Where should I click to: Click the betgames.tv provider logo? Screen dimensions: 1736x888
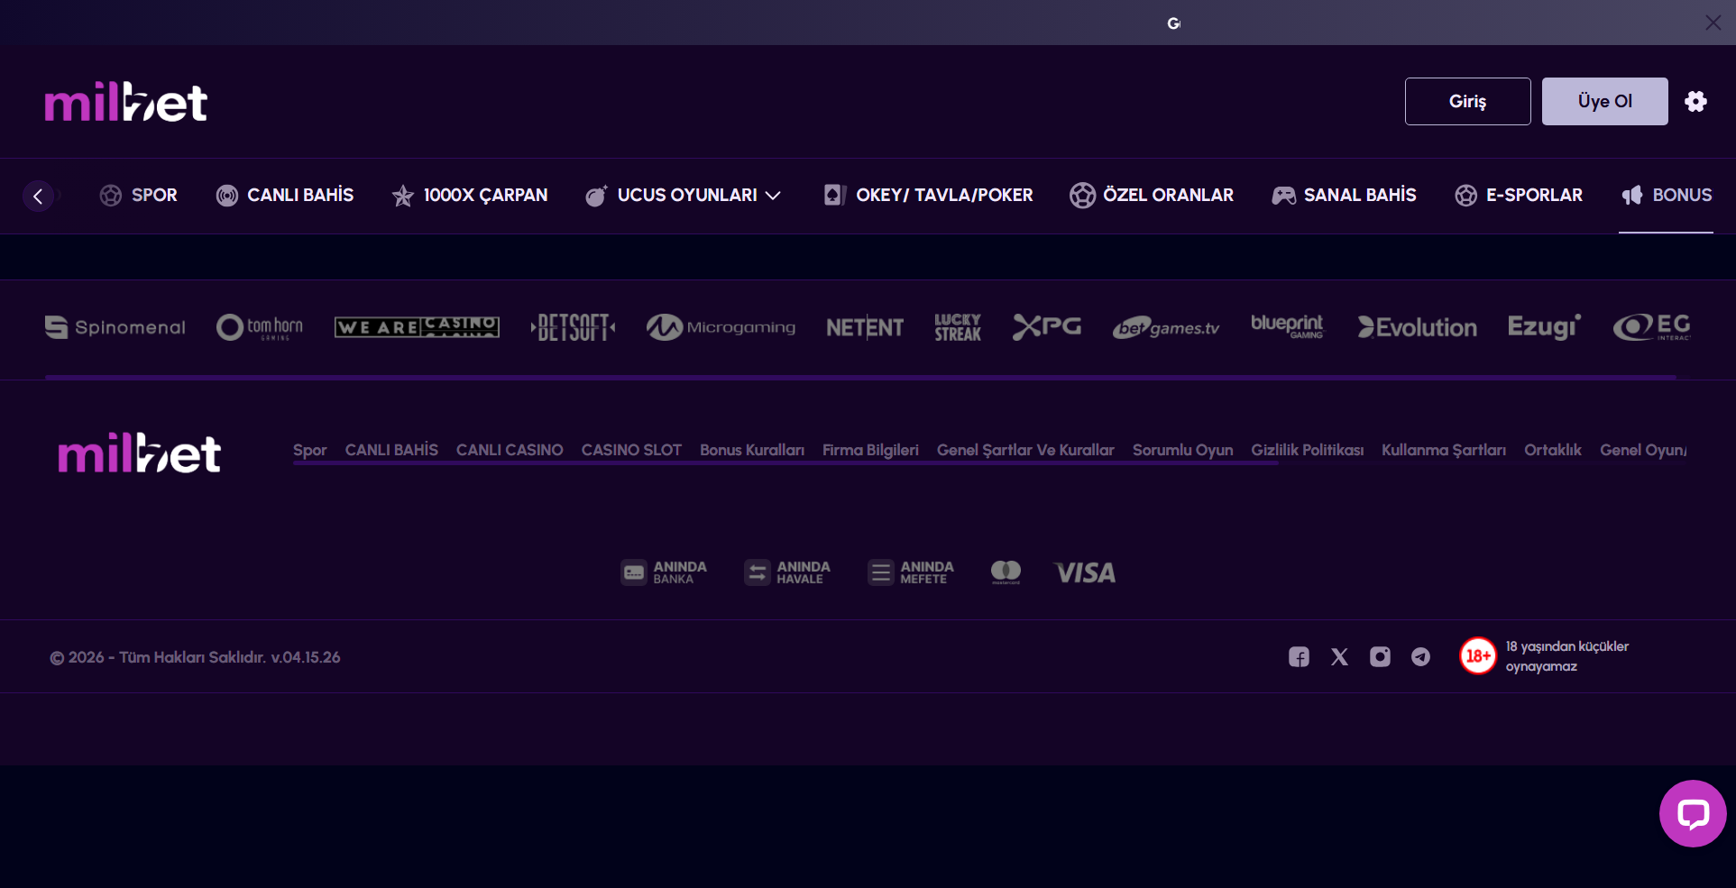click(1165, 328)
